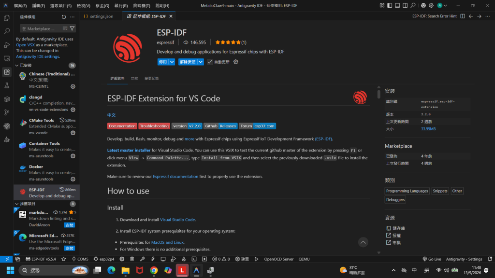The width and height of the screenshot is (495, 278).
Task: Select the Features tab of the extension
Action: tap(134, 78)
